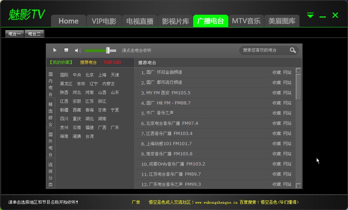
Task: Click the green skin-change arrow icon
Action: click(310, 15)
